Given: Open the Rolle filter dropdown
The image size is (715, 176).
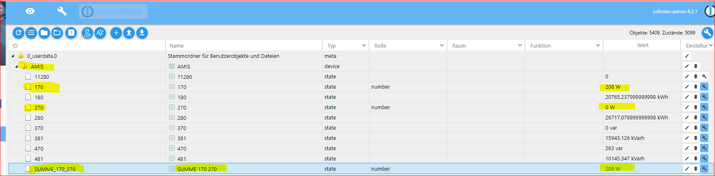Looking at the screenshot, I should pos(441,46).
